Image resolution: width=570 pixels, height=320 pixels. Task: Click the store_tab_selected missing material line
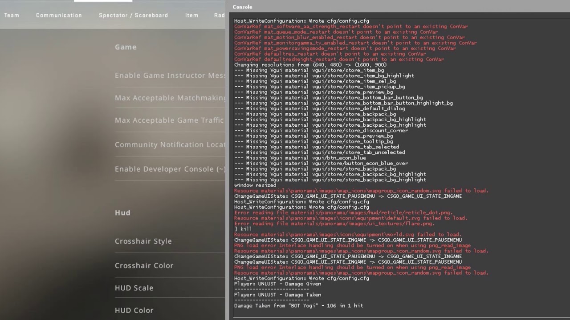click(316, 147)
